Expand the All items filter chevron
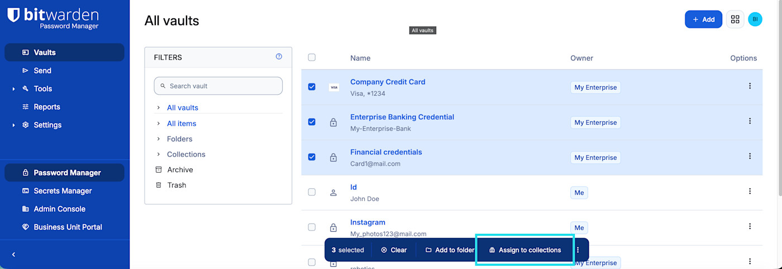 pos(159,123)
